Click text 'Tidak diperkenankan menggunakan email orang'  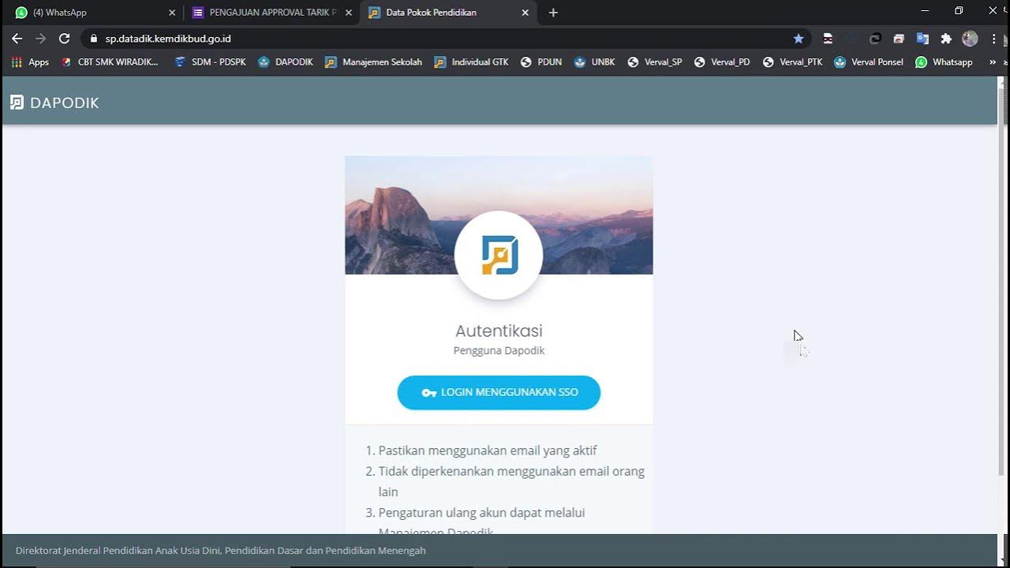pos(511,471)
